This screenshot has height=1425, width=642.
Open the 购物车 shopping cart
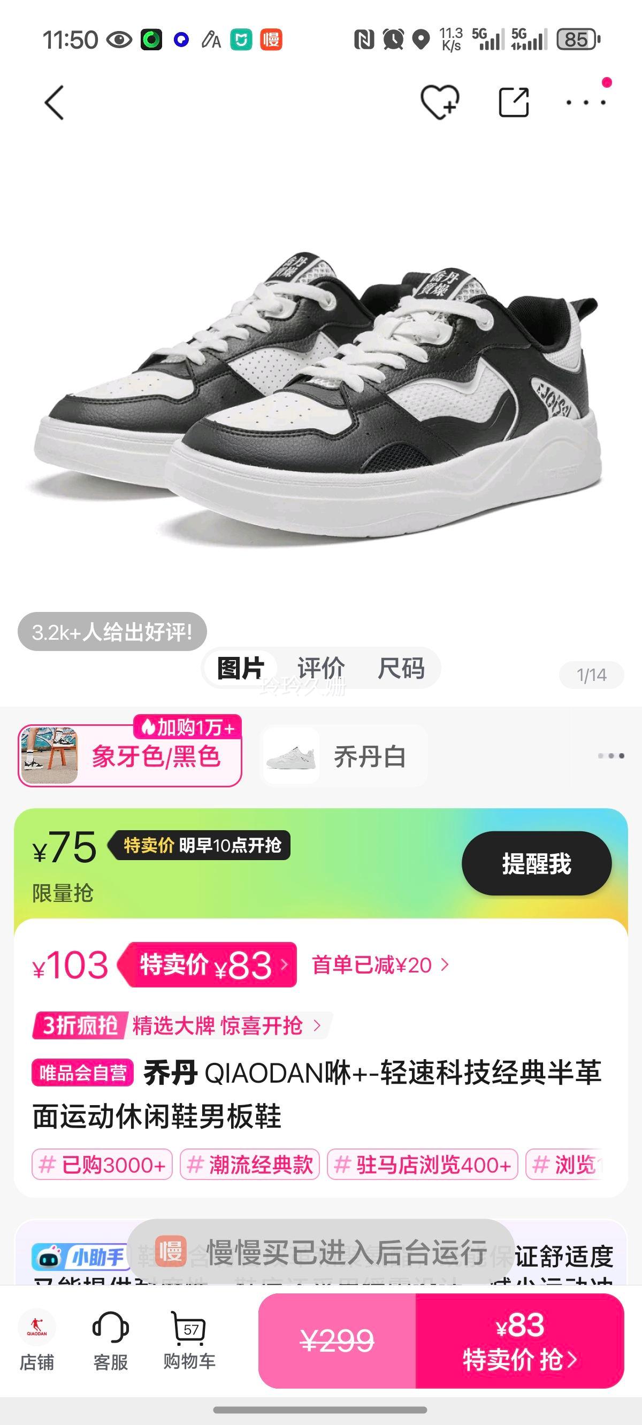tap(189, 1347)
